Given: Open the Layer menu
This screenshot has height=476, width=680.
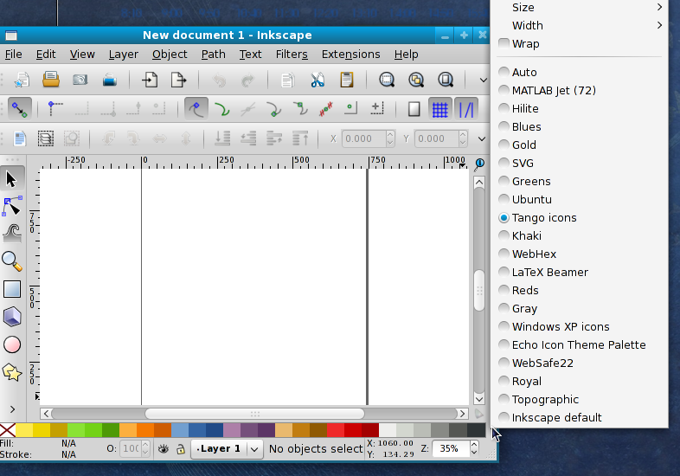Looking at the screenshot, I should (124, 55).
